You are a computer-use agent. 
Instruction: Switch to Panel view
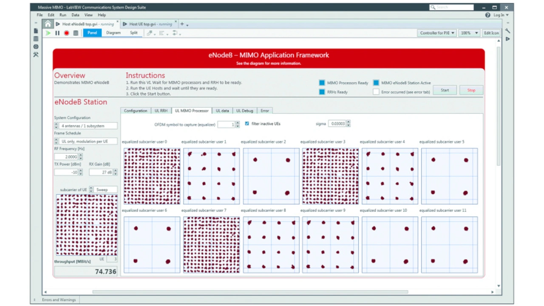(92, 33)
